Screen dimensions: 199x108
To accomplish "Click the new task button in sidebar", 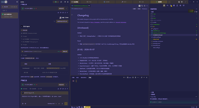I will 10,7.
